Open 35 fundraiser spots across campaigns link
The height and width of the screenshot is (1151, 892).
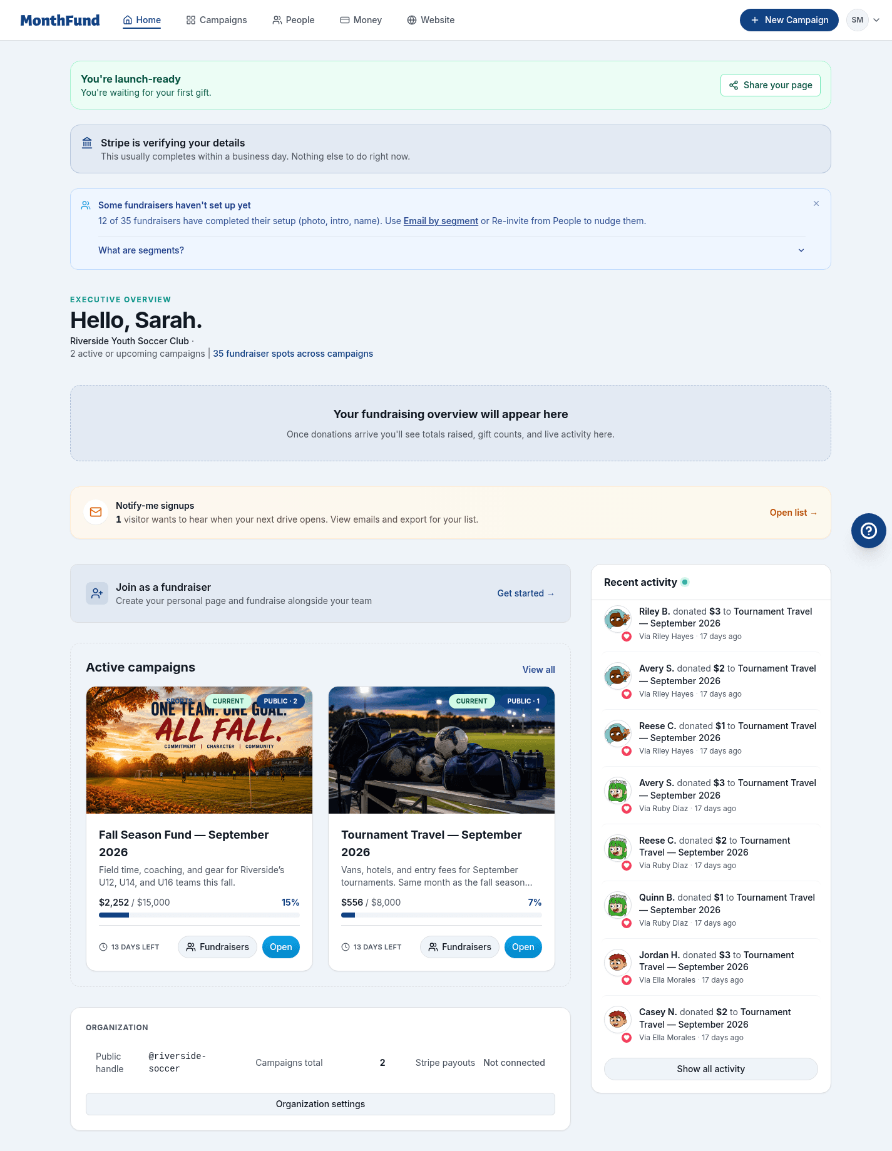293,354
